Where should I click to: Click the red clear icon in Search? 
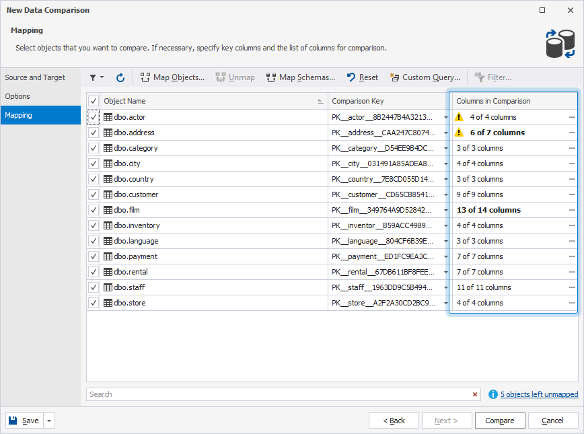coord(475,394)
